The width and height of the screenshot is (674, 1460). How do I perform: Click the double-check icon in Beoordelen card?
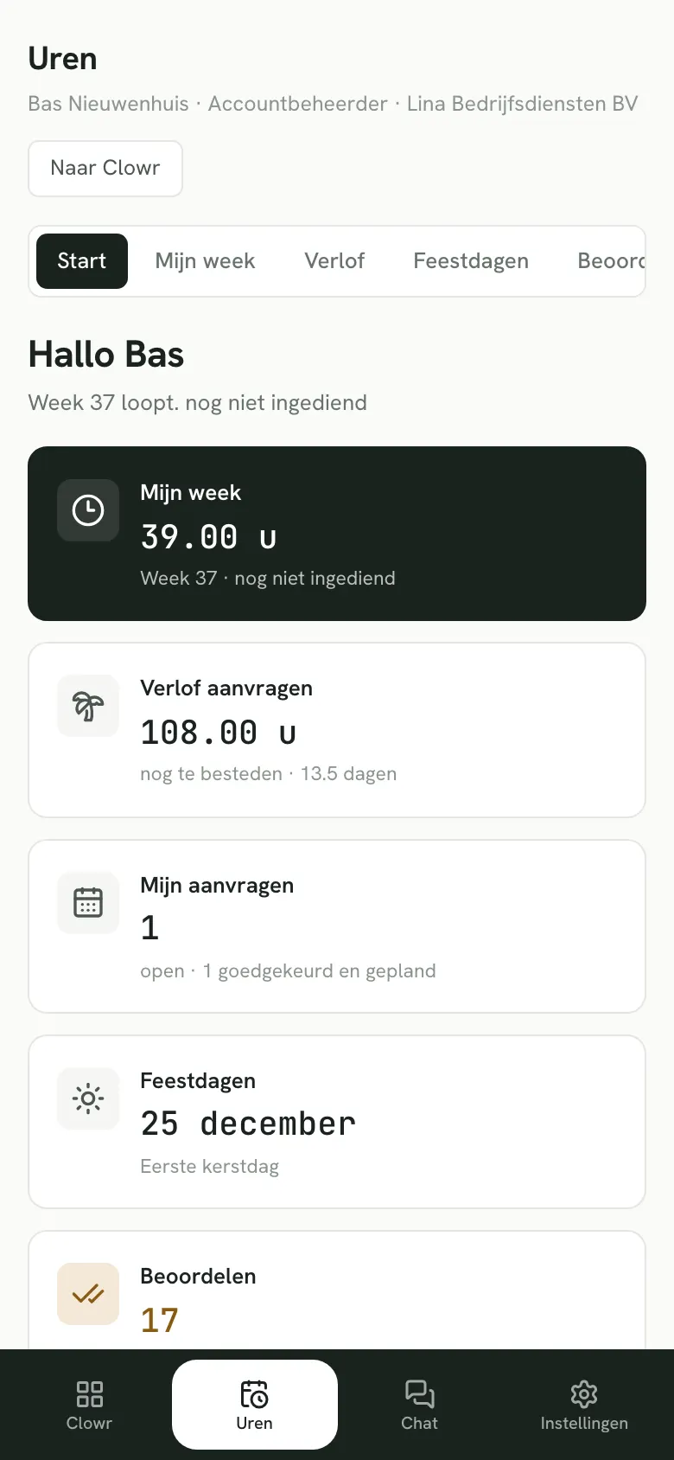[x=88, y=1294]
